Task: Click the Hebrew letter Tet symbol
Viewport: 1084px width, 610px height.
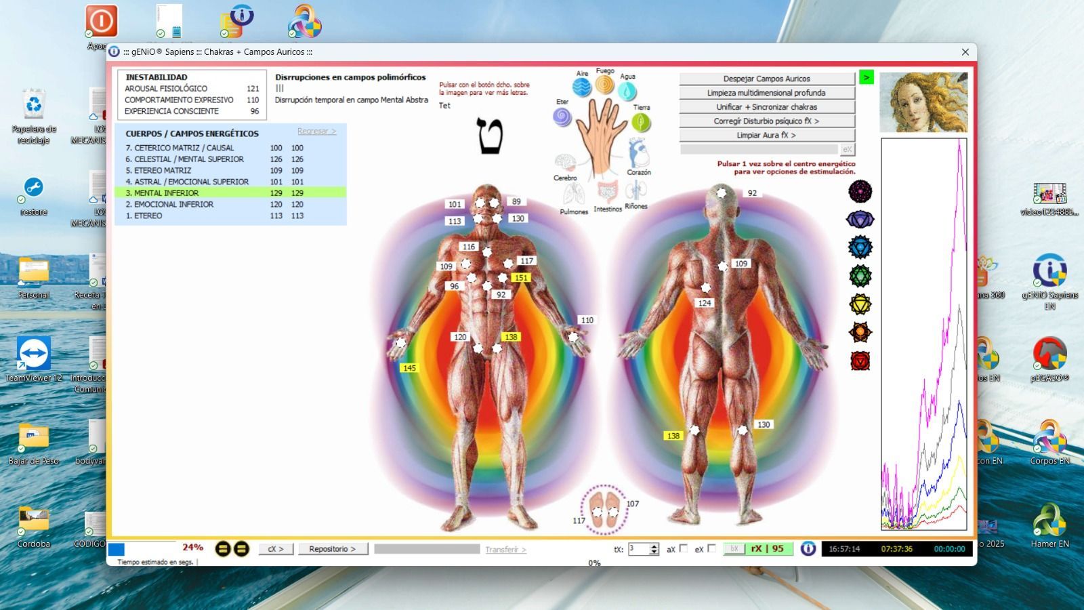Action: click(x=490, y=136)
